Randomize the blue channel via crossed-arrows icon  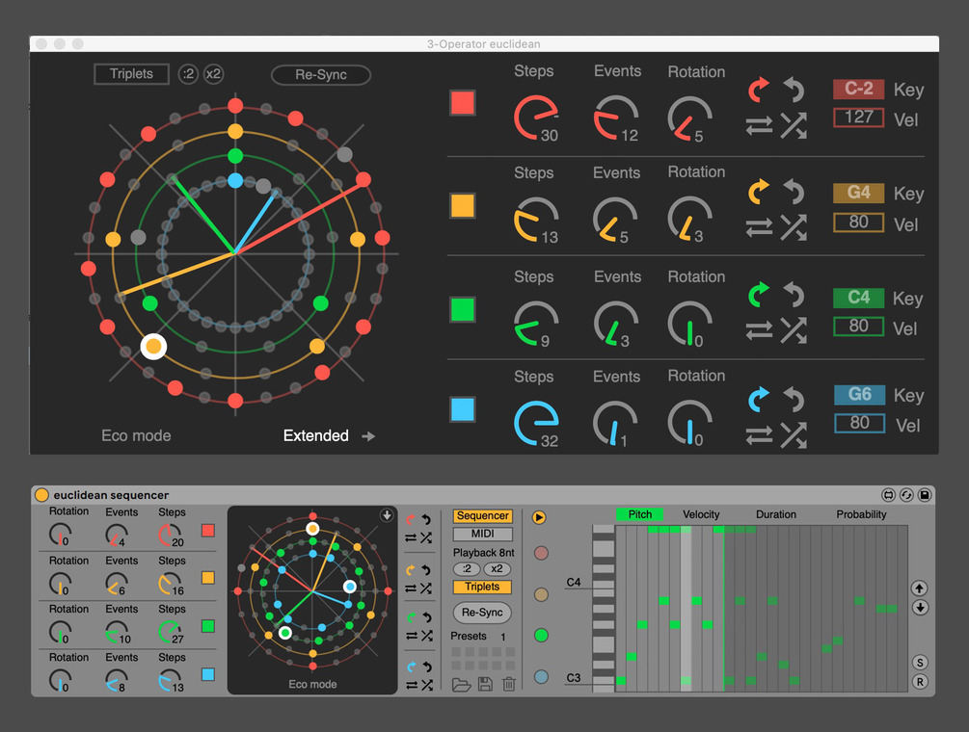[x=793, y=431]
